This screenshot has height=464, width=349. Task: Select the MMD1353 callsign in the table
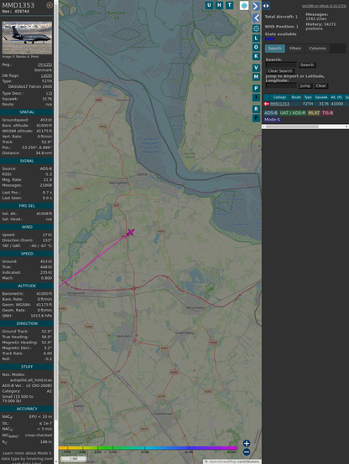279,104
